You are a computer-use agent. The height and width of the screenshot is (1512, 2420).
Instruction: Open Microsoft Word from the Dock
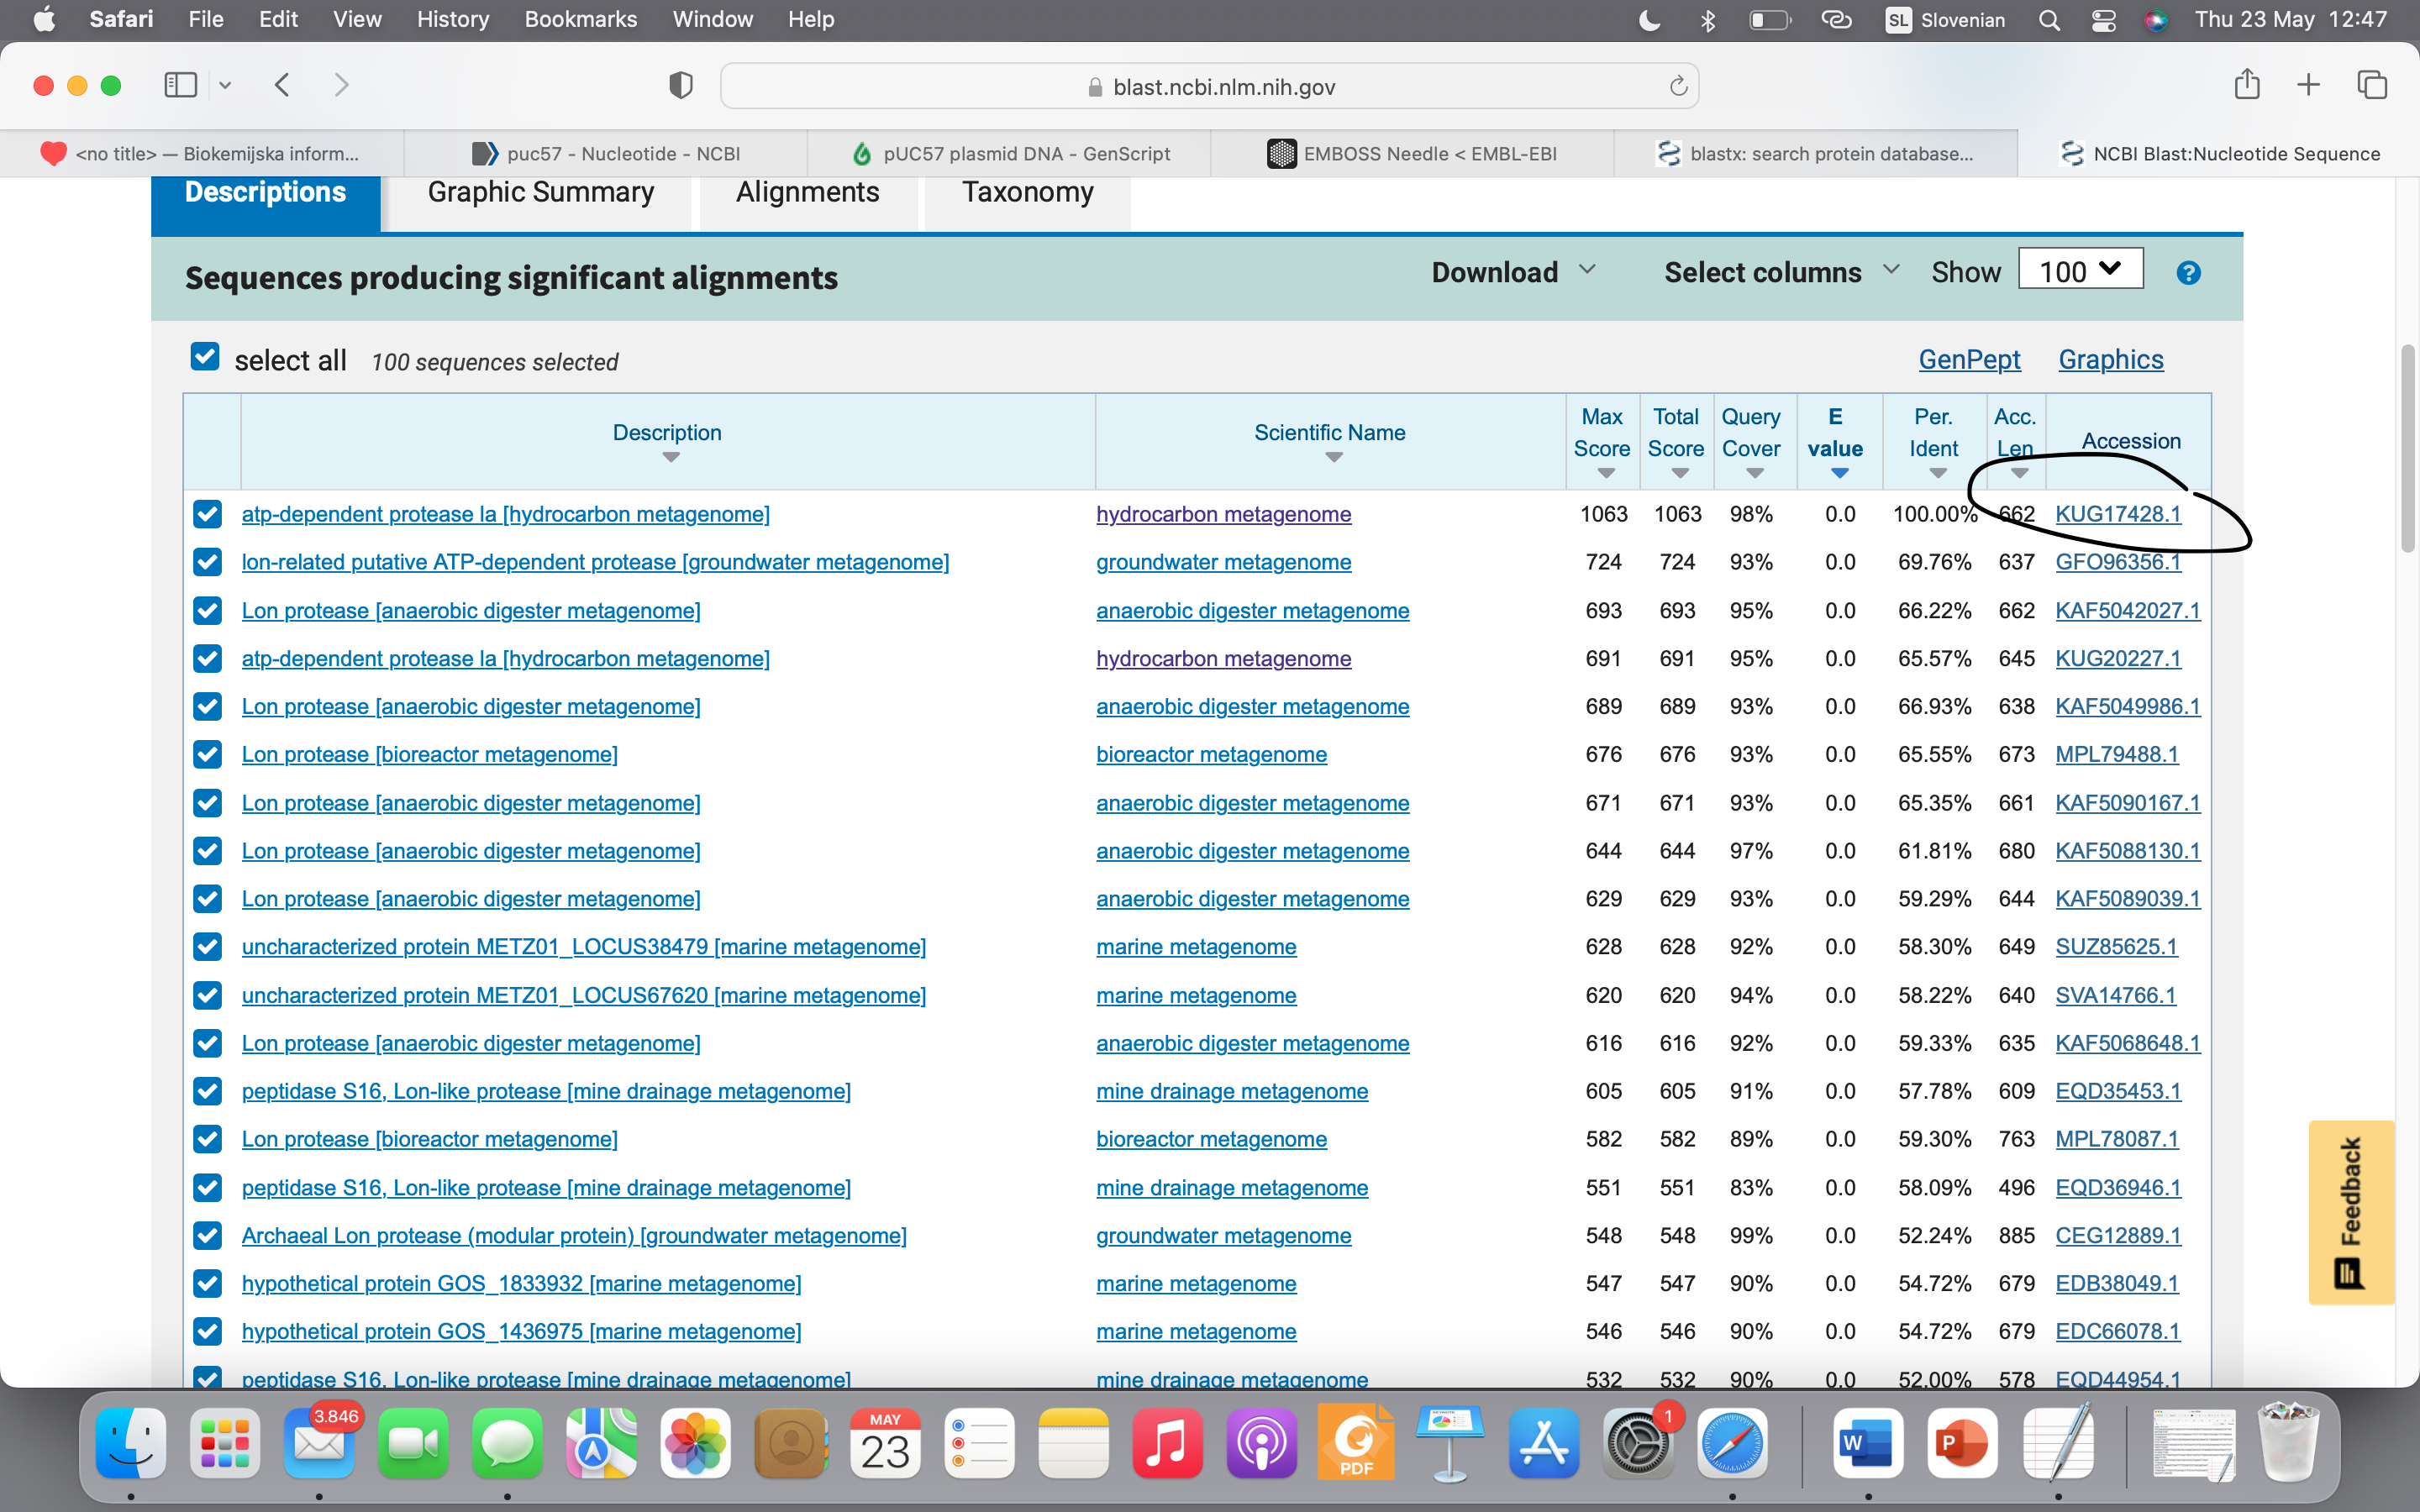click(x=1867, y=1443)
